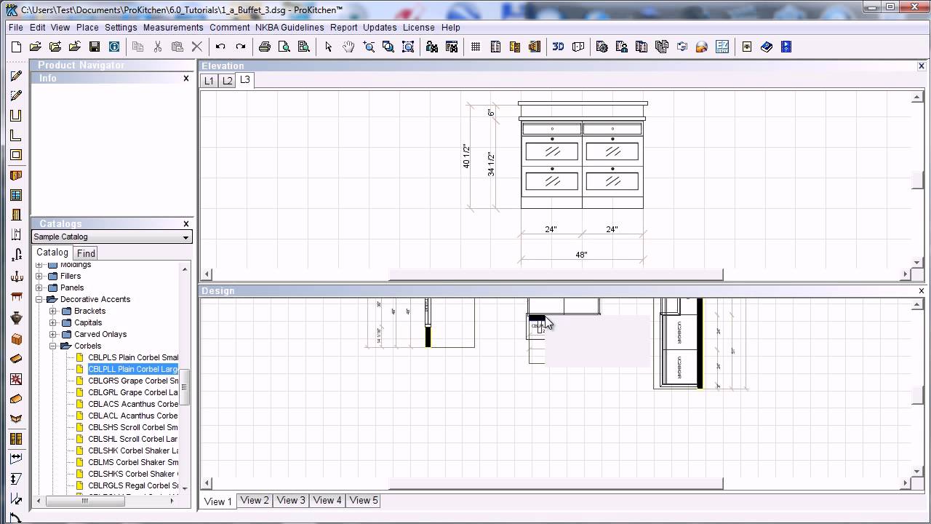This screenshot has height=524, width=931.
Task: Click the Elevation horizontal scrollbar thumb
Action: [x=556, y=274]
